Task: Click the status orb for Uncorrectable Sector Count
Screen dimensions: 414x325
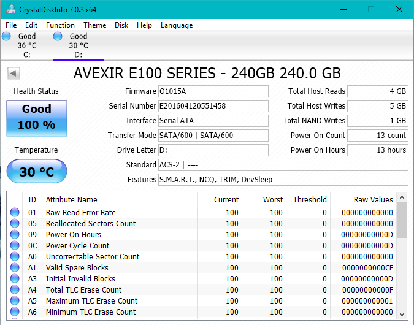Action: click(15, 256)
